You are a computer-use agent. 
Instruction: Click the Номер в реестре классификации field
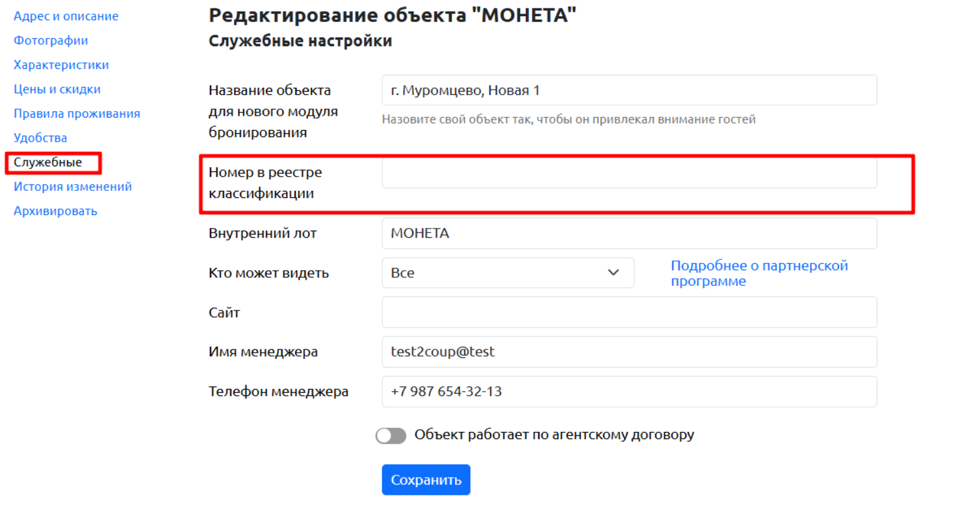(x=629, y=173)
